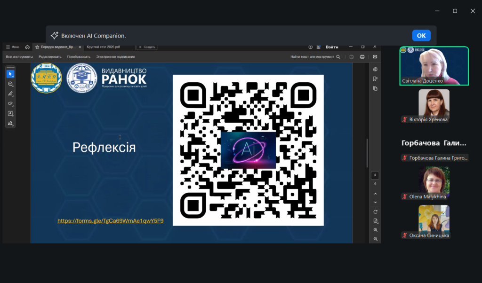Click the print icon in Acrobat
Image resolution: width=482 pixels, height=283 pixels.
pos(362,57)
